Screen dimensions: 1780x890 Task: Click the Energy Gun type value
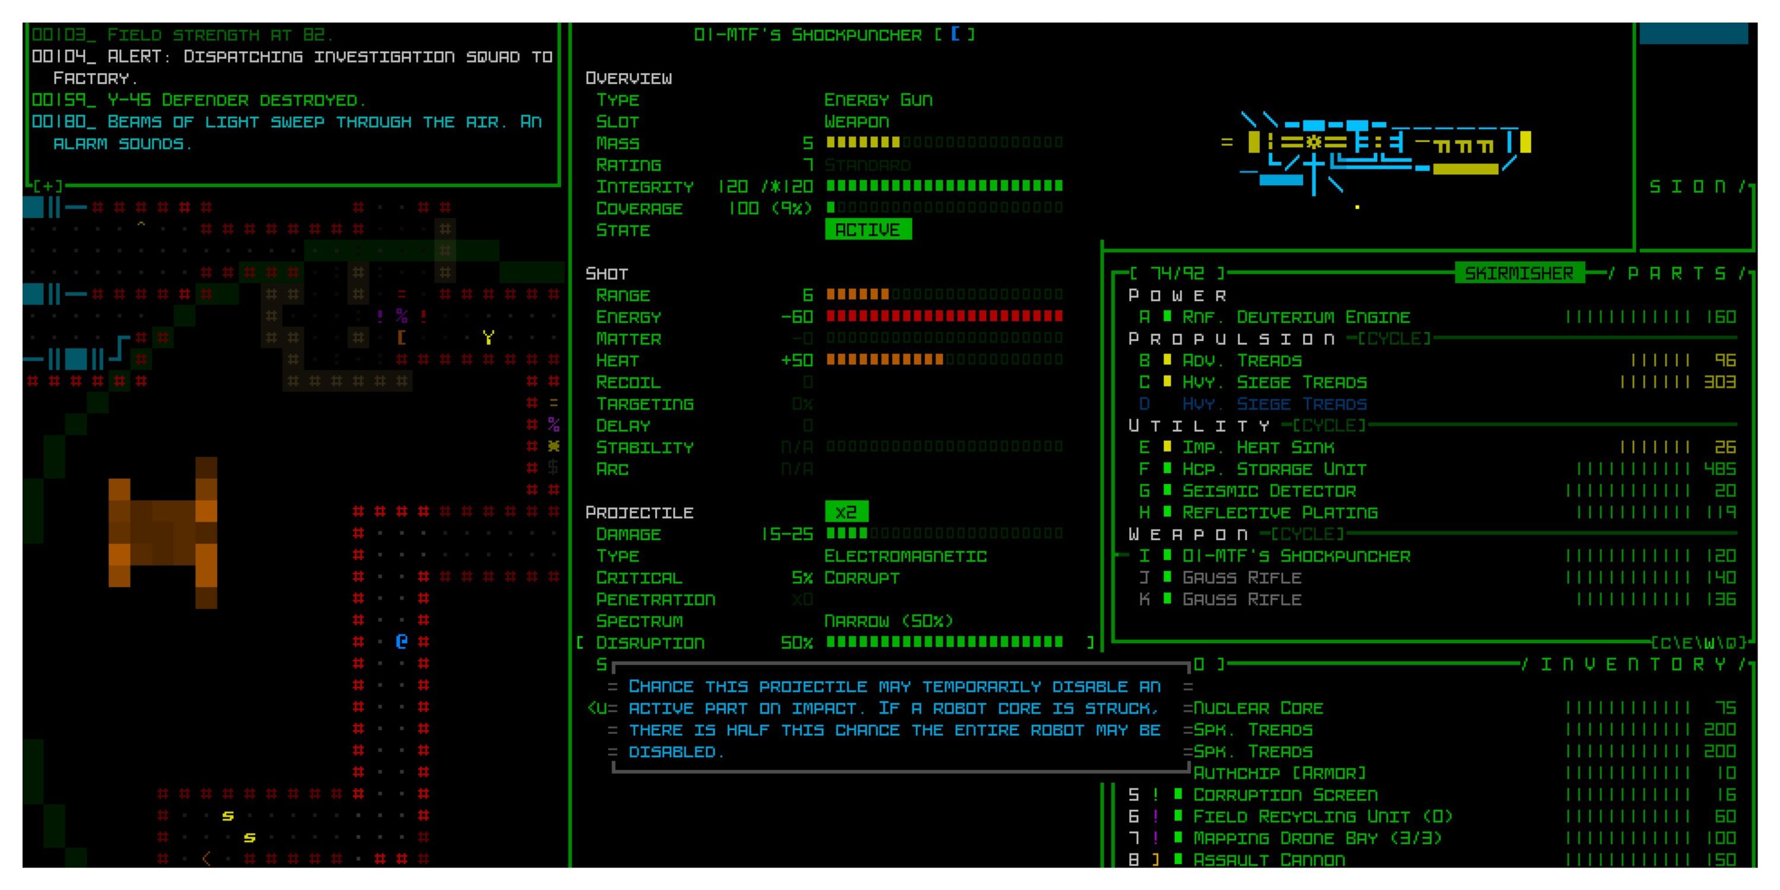pyautogui.click(x=878, y=100)
